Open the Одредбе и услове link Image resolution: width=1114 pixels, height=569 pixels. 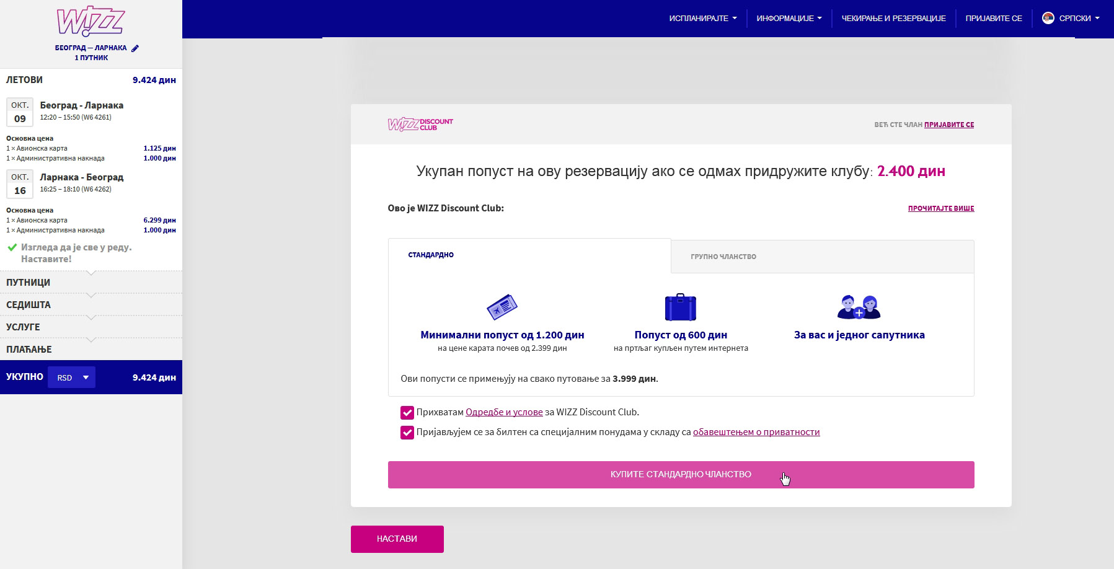click(504, 412)
